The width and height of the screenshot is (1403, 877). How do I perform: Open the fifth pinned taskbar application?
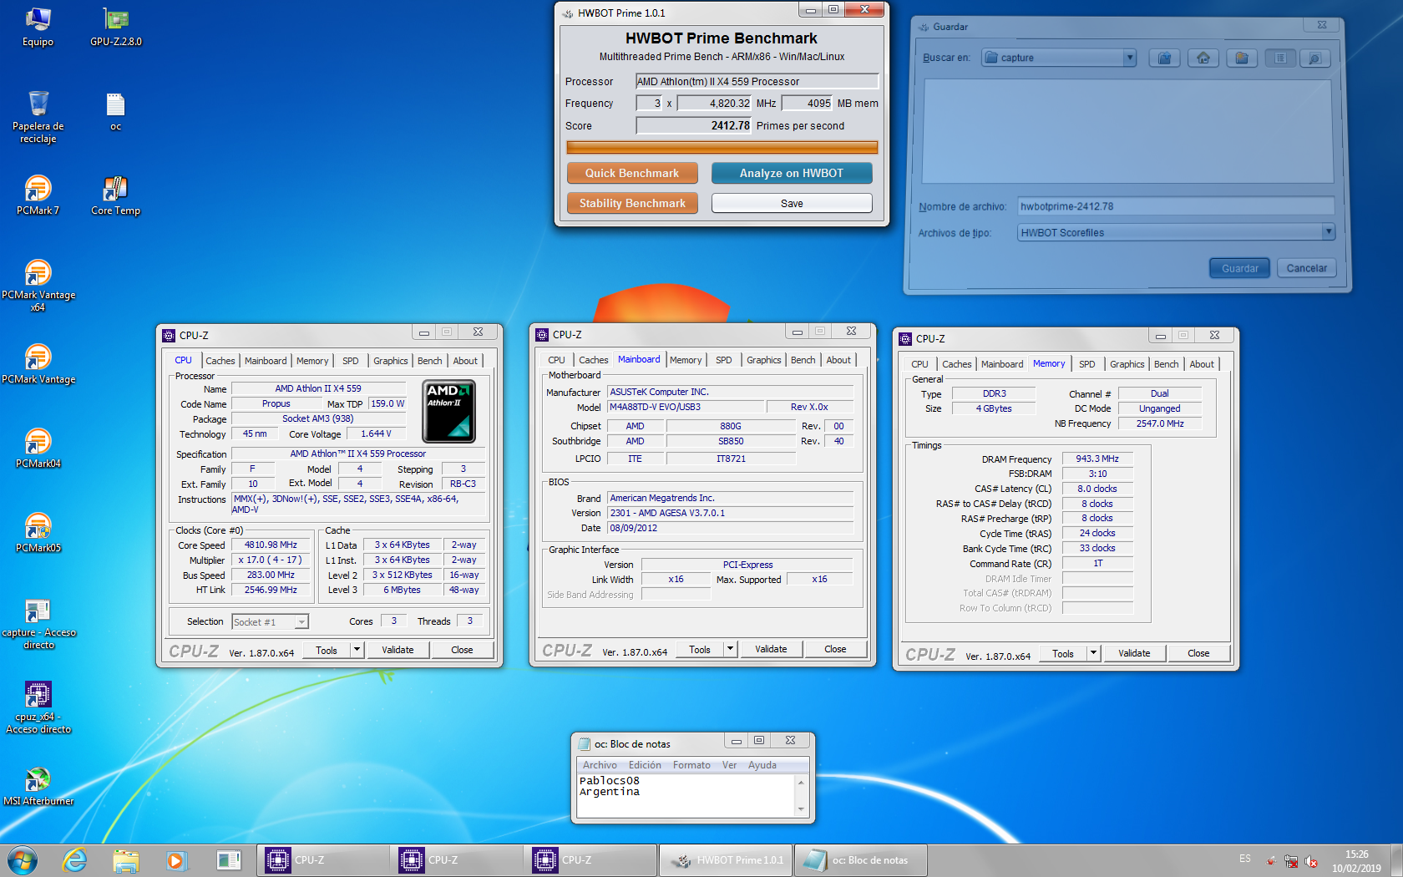[x=227, y=860]
